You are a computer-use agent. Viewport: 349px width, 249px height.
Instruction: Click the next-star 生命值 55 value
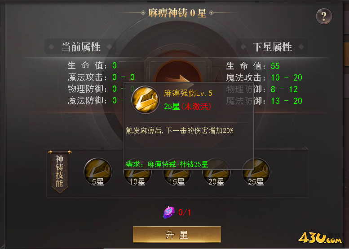pos(275,66)
